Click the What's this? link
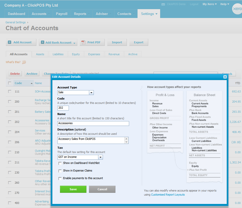 (x=13, y=62)
